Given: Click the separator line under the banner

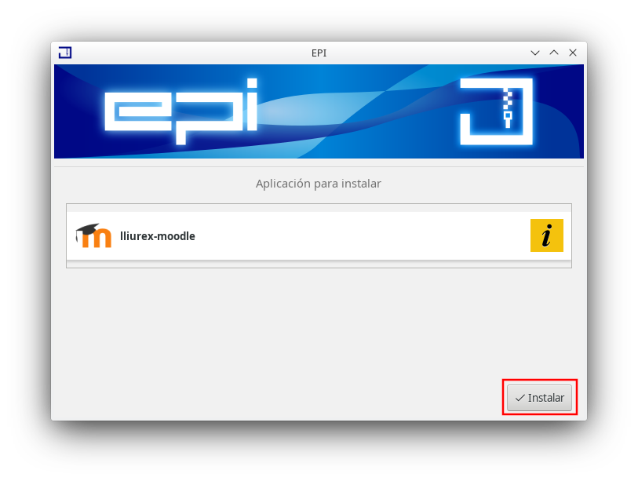Looking at the screenshot, I should click(319, 167).
